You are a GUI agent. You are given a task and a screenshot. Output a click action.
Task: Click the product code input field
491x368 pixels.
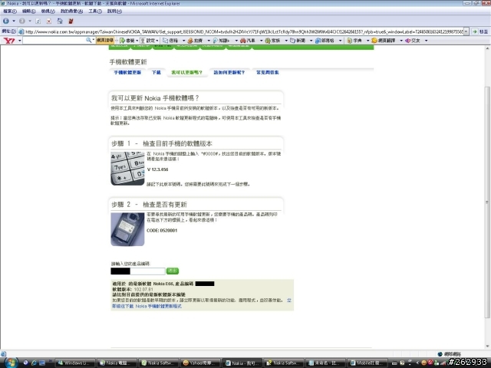click(x=138, y=271)
